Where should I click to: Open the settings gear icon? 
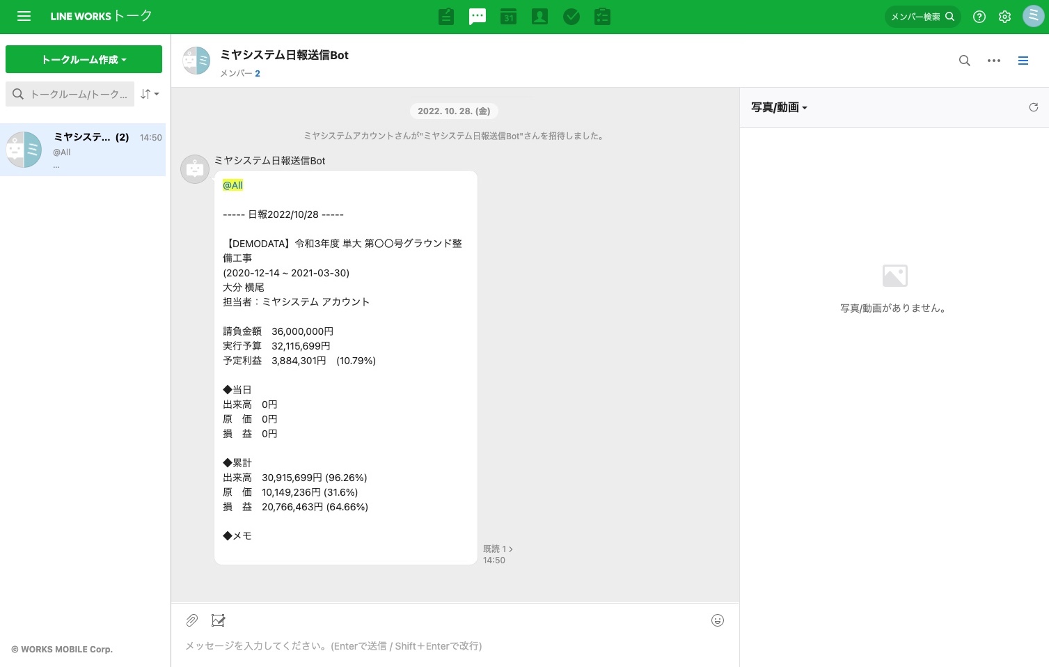[x=1004, y=17]
